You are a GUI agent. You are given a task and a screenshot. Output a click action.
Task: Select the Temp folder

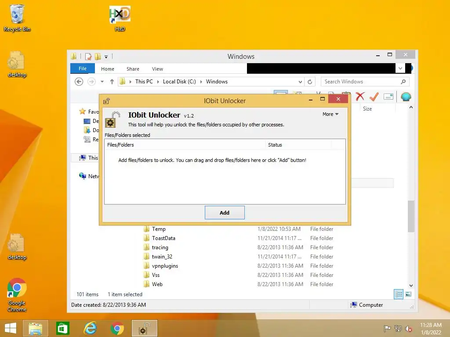coord(159,229)
